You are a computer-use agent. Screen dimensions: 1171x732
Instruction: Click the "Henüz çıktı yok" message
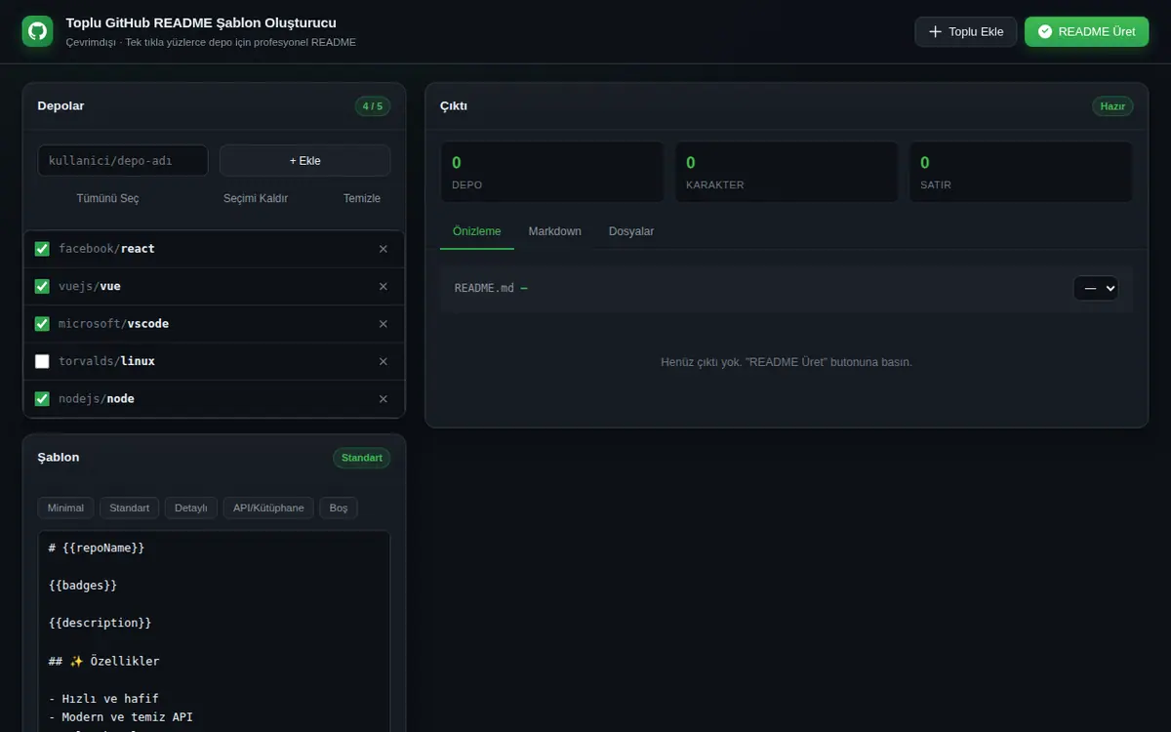click(787, 362)
